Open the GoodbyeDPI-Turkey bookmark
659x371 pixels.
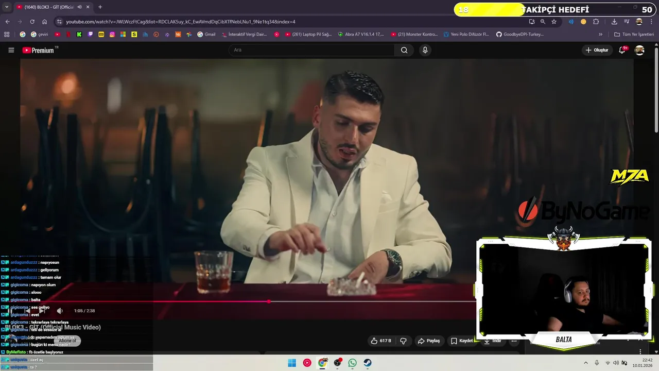519,35
